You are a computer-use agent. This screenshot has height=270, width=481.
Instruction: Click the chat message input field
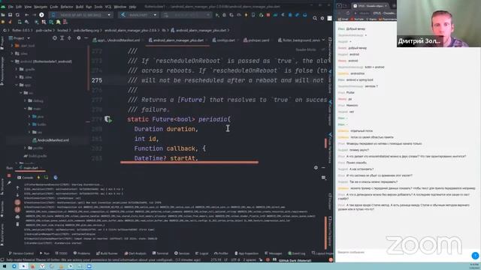point(403,252)
